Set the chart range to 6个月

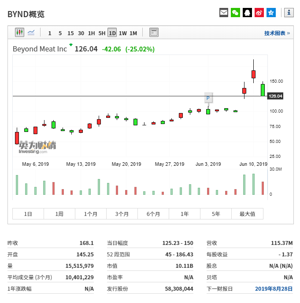[153, 214]
